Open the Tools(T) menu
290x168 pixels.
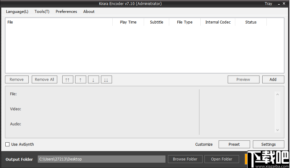pyautogui.click(x=42, y=11)
